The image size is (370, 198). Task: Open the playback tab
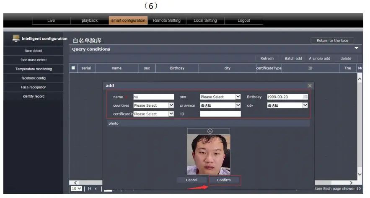[90, 21]
